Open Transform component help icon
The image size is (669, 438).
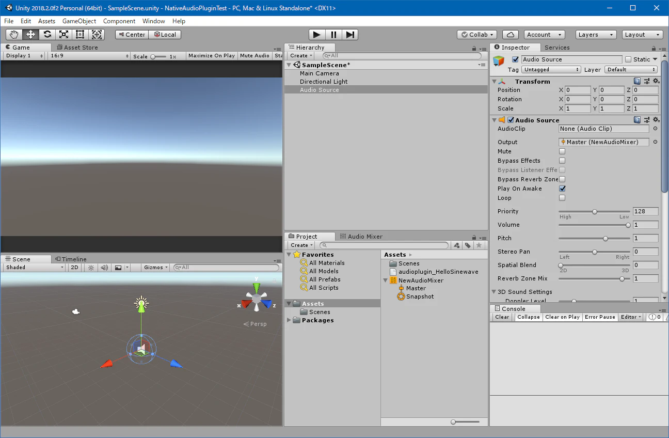pyautogui.click(x=638, y=81)
